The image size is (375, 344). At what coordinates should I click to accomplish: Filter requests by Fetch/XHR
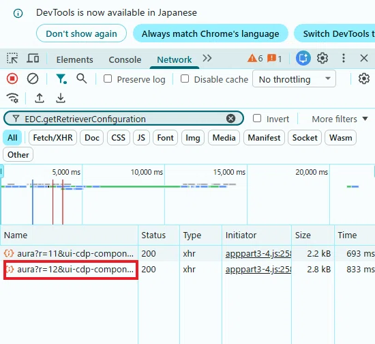coord(52,138)
